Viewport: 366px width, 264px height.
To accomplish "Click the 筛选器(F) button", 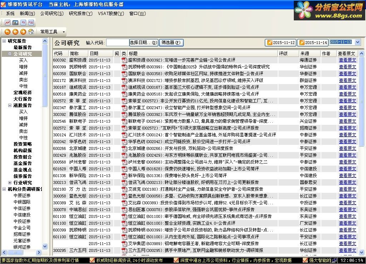I will (171, 43).
